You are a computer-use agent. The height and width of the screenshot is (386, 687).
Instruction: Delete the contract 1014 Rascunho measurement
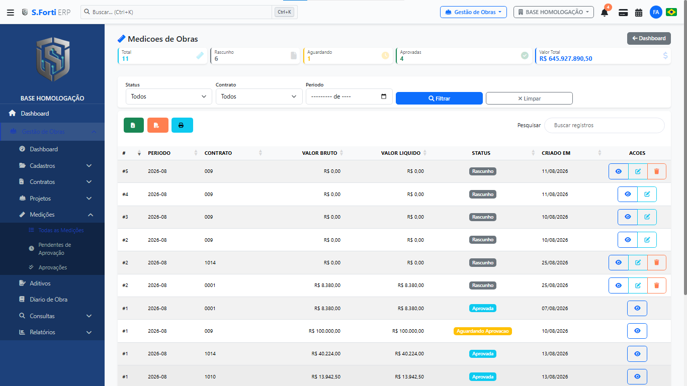657,262
